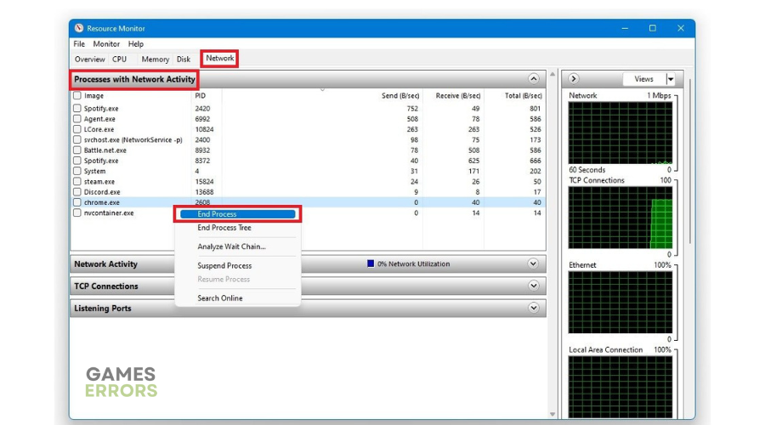Click the main pane scroll up arrow
Viewport: 765px width, 425px height.
coord(552,74)
